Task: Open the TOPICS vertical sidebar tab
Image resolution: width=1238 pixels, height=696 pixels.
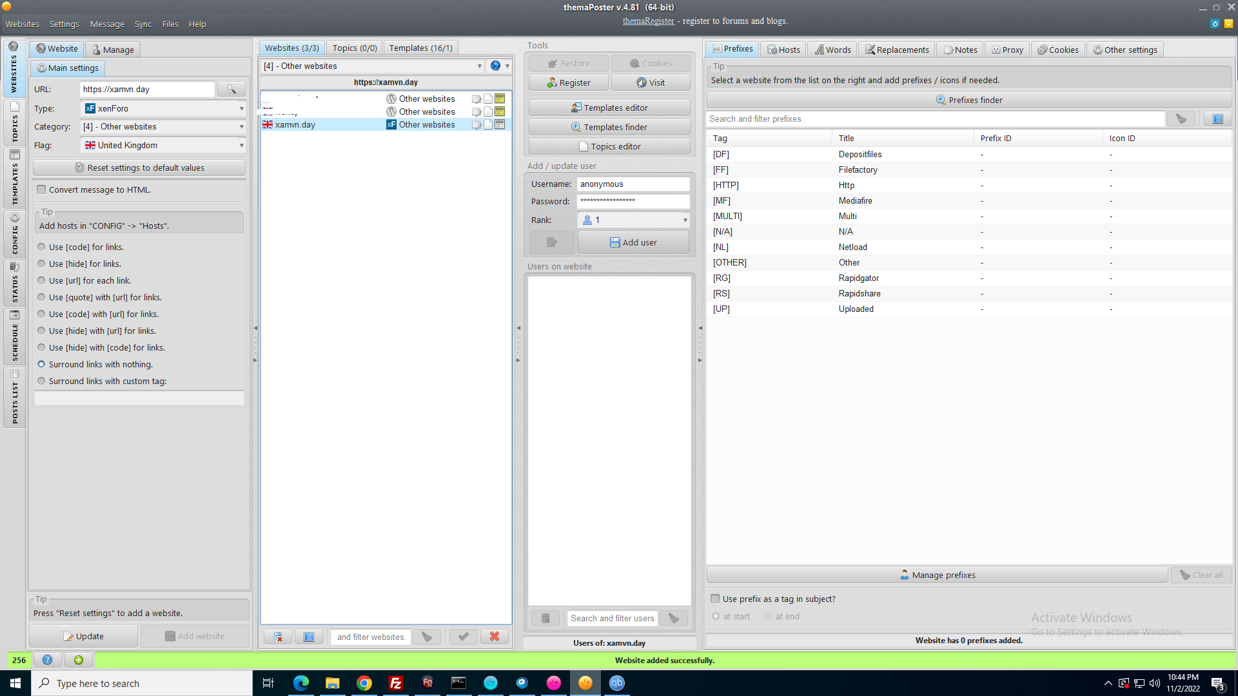Action: (x=14, y=122)
